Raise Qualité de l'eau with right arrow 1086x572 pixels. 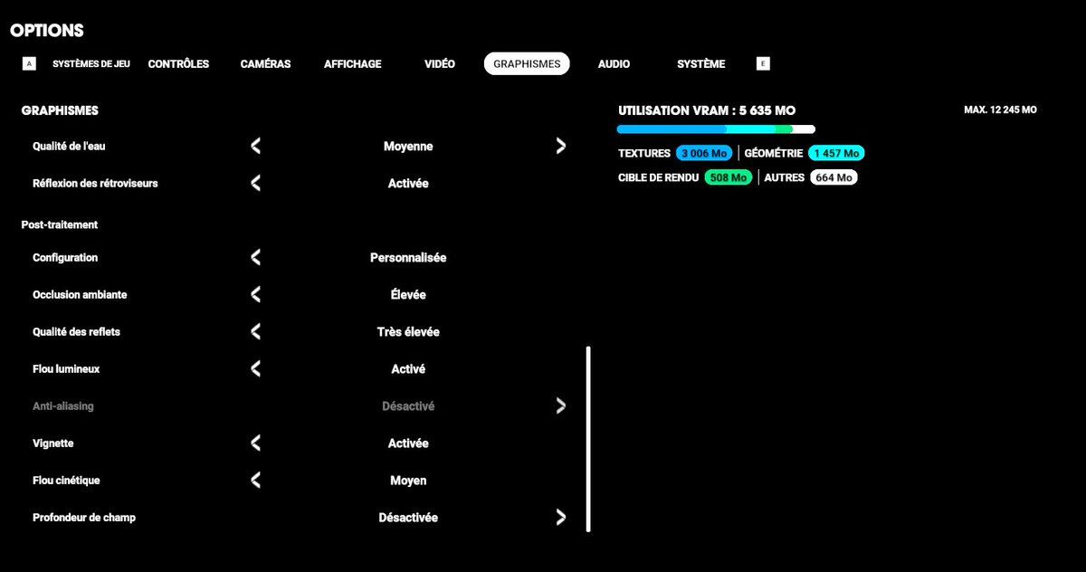click(x=561, y=146)
